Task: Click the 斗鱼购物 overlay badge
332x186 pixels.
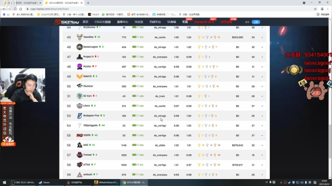Action: (8, 144)
